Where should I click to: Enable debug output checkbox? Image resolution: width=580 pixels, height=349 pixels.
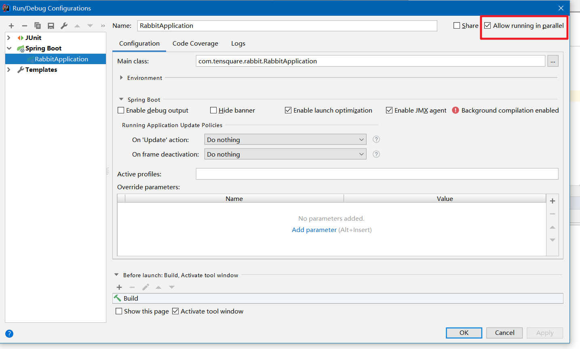121,110
